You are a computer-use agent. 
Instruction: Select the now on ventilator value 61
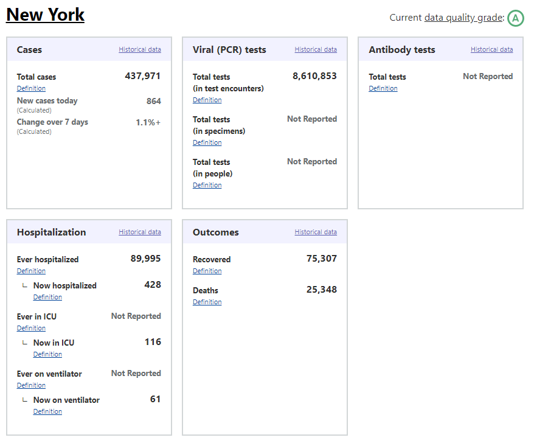click(155, 399)
